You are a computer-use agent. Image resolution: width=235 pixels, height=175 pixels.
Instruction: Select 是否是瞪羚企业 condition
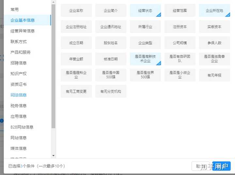tap(76, 75)
